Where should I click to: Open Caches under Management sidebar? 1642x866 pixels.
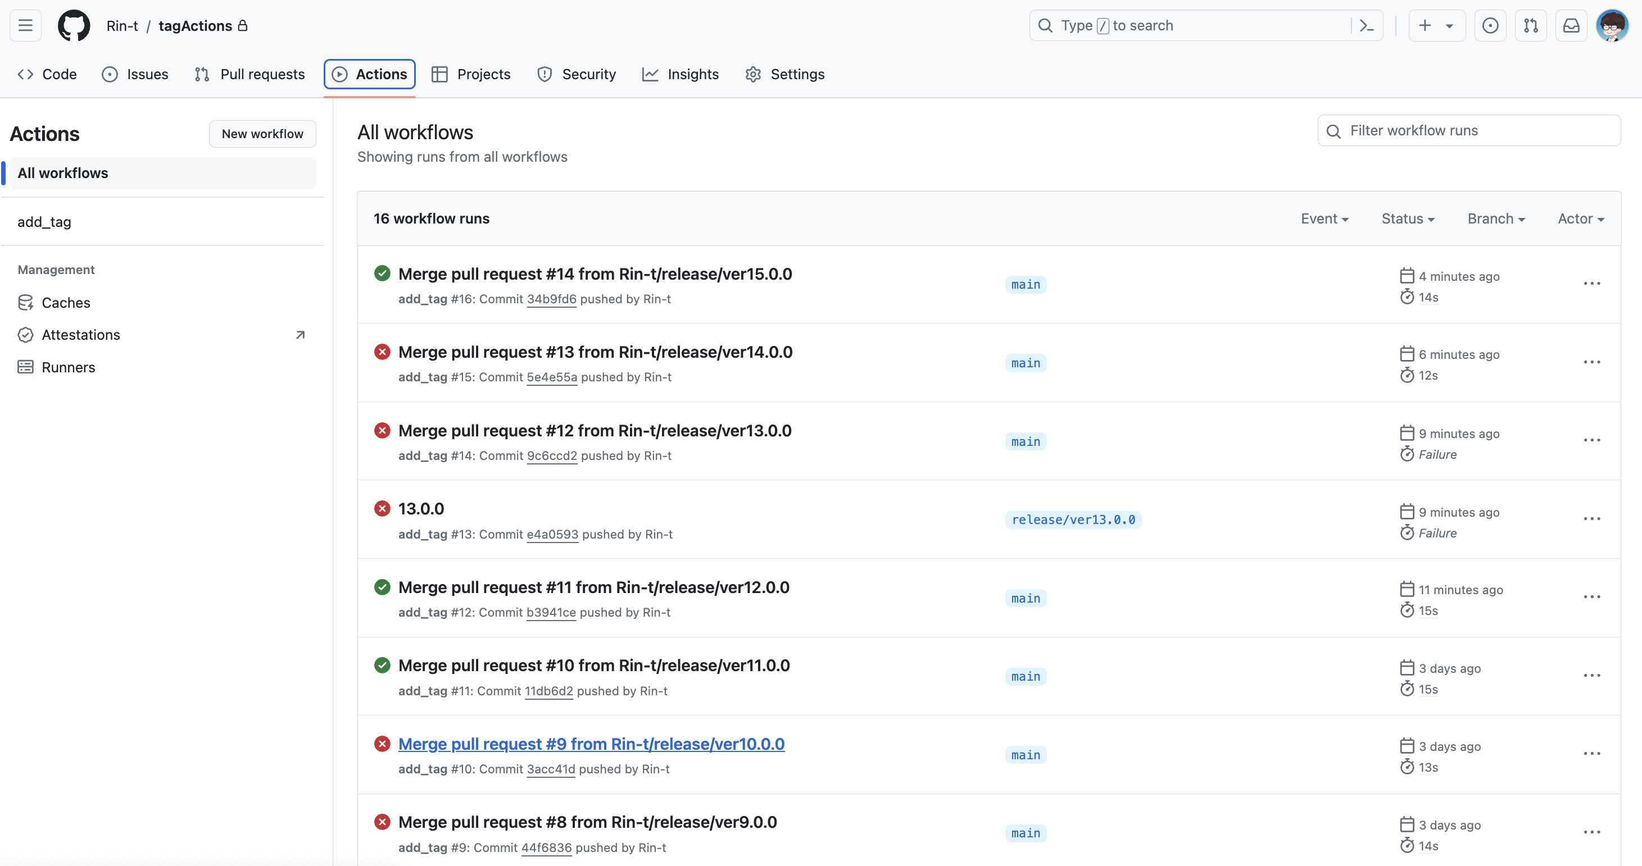tap(66, 303)
